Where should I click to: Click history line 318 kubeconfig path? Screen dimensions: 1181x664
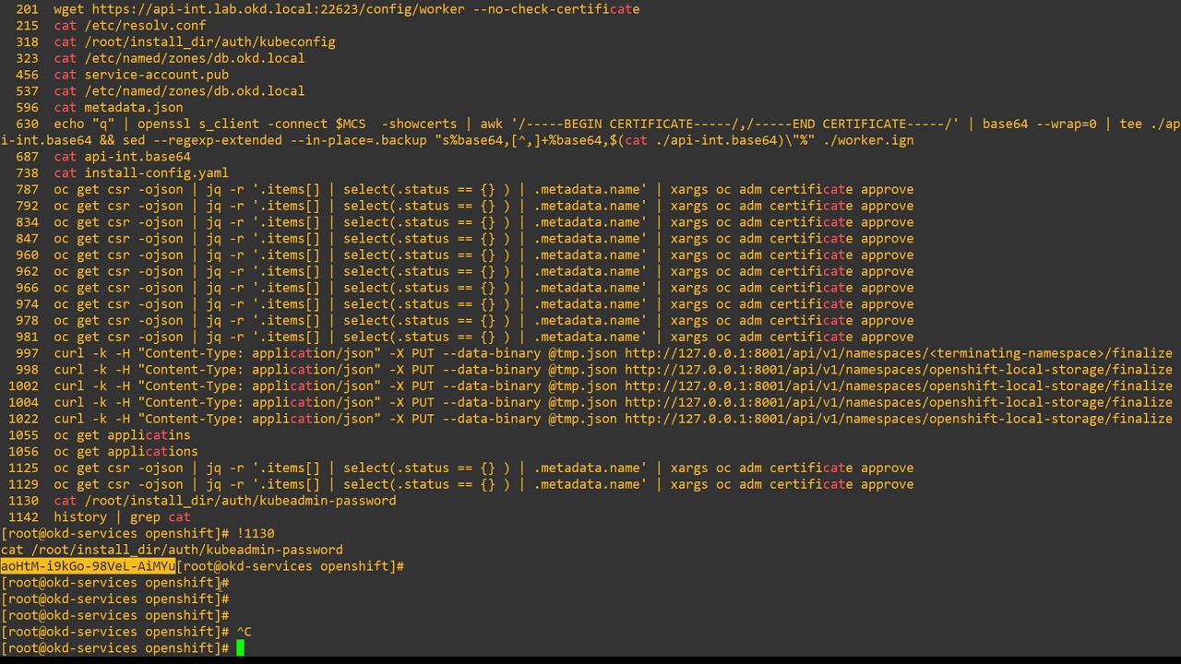pyautogui.click(x=209, y=41)
